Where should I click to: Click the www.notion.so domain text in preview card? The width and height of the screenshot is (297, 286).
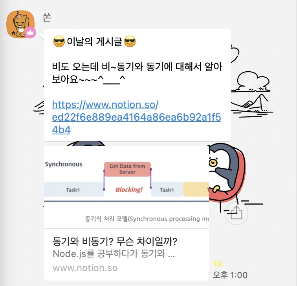[85, 268]
